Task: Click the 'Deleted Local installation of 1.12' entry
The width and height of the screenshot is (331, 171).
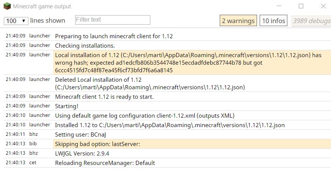Action: click(x=150, y=84)
